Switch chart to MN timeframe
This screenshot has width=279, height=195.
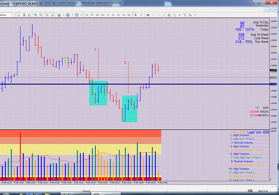[x=129, y=15]
